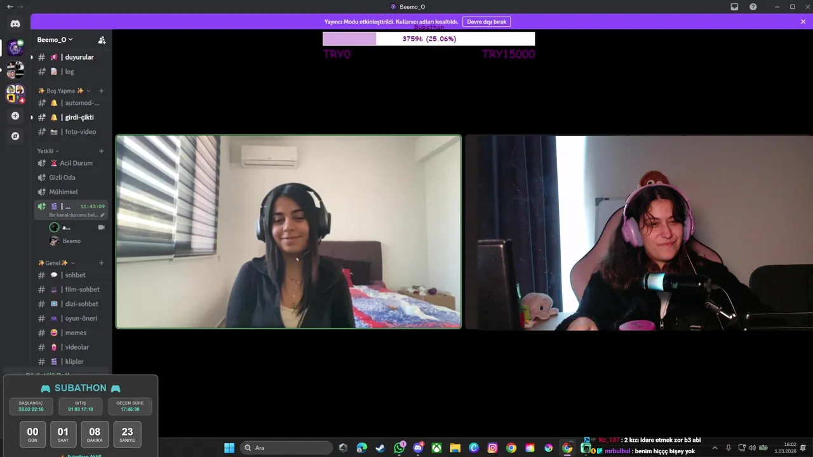Open the foto-video channel
The height and width of the screenshot is (457, 813).
coord(71,132)
